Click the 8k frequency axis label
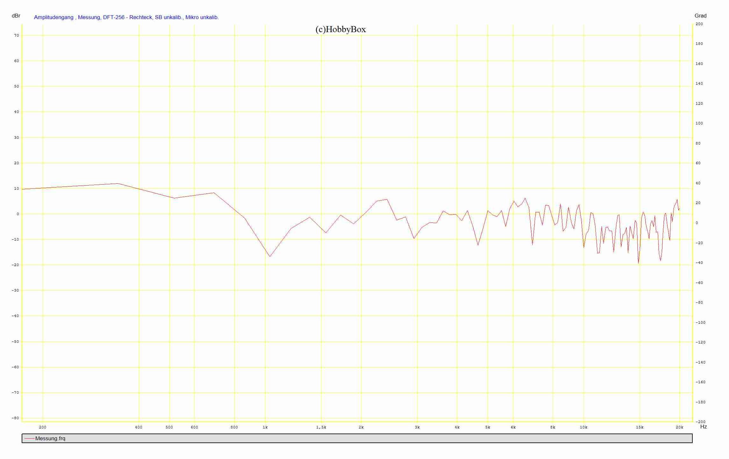 [x=553, y=427]
